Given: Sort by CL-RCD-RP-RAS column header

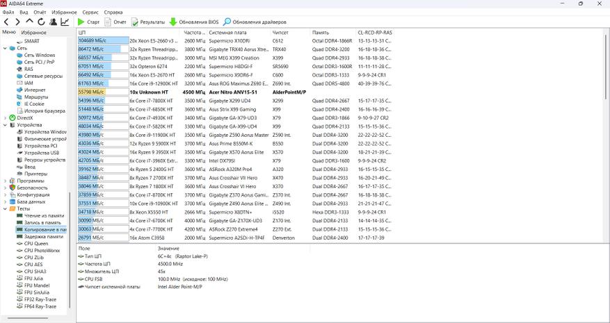Looking at the screenshot, I should [x=375, y=33].
